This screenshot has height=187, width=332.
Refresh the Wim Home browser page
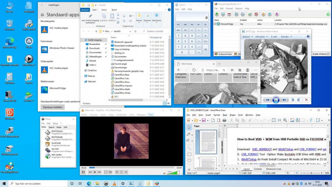(x=194, y=70)
